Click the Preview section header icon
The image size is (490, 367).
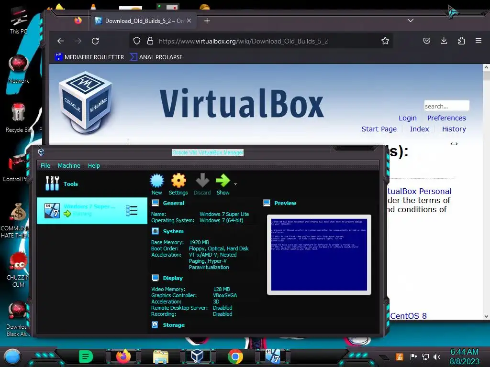(267, 203)
